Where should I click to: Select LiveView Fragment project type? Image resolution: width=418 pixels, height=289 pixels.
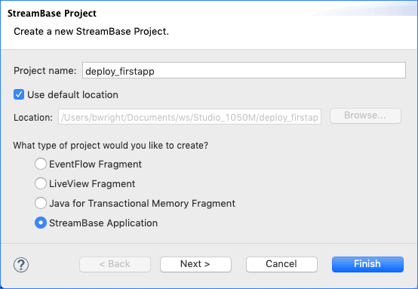pos(41,183)
